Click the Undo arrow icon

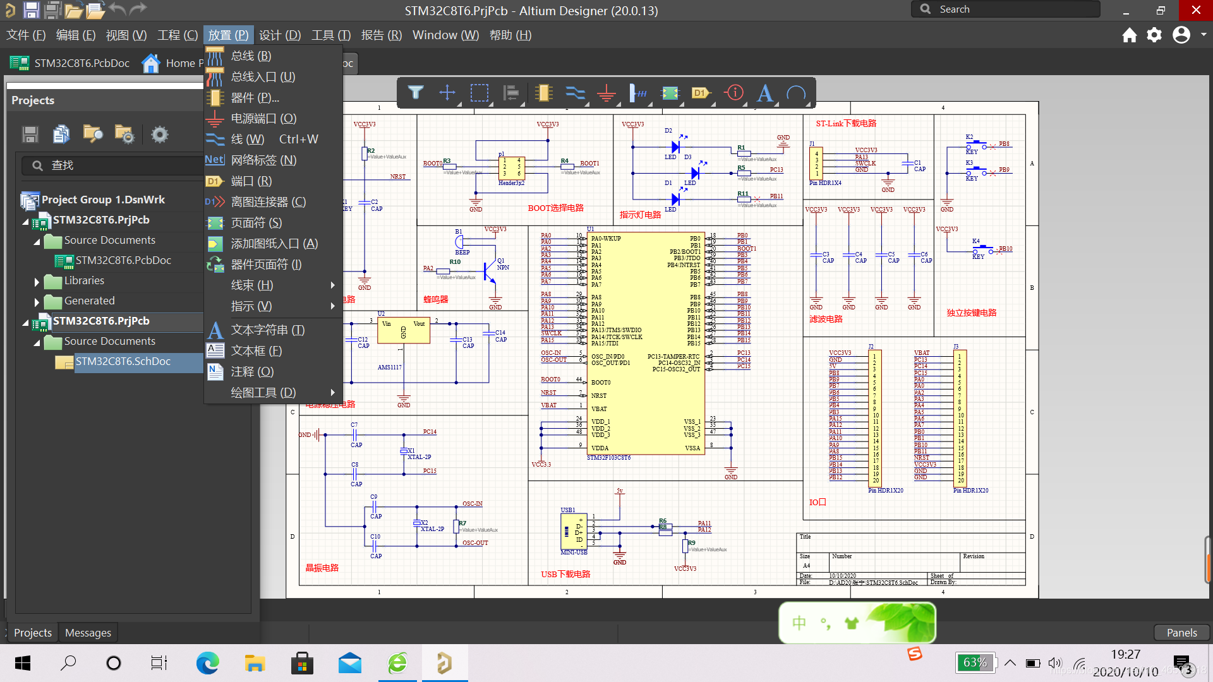pyautogui.click(x=118, y=9)
